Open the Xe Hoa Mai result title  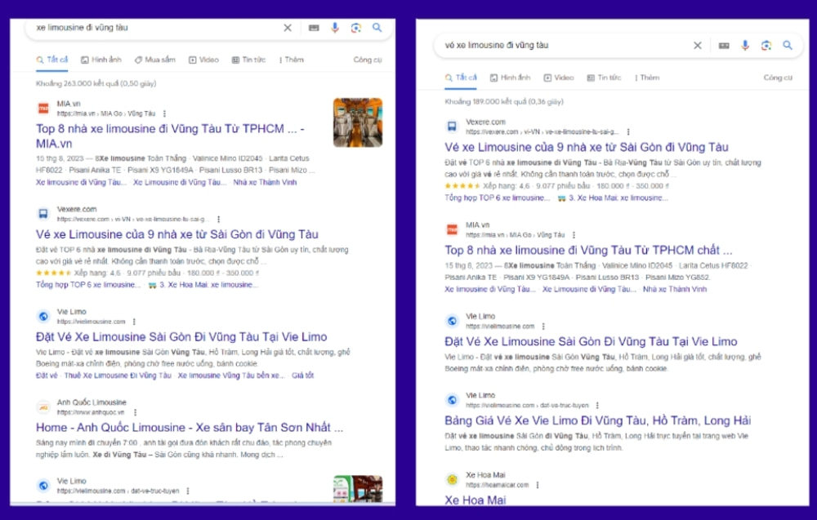pyautogui.click(x=475, y=500)
